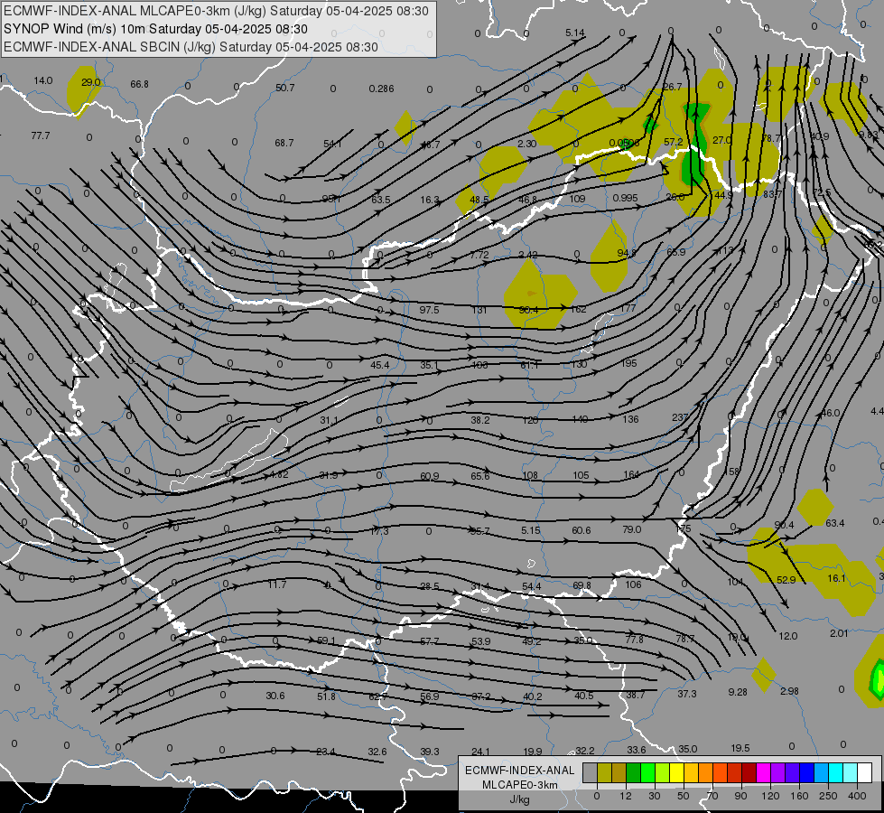The width and height of the screenshot is (884, 813).
Task: Click the legend unit label J/kg
Action: [520, 799]
